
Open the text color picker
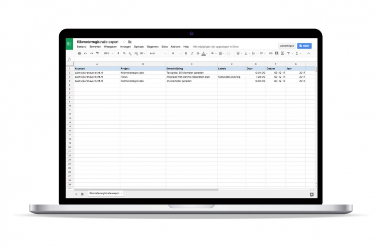click(203, 53)
